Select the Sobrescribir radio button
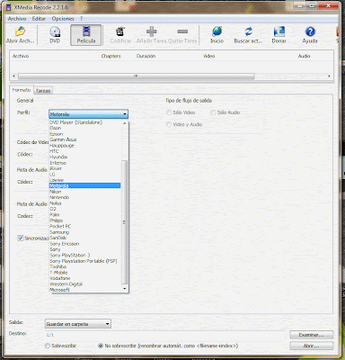 [48, 346]
